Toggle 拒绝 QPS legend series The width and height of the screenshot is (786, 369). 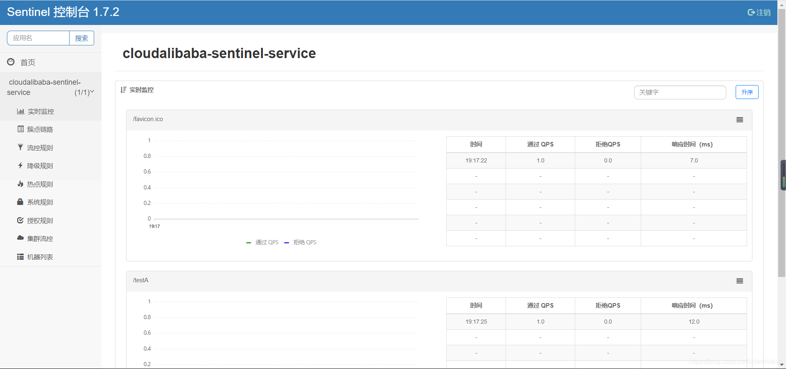[x=300, y=242]
